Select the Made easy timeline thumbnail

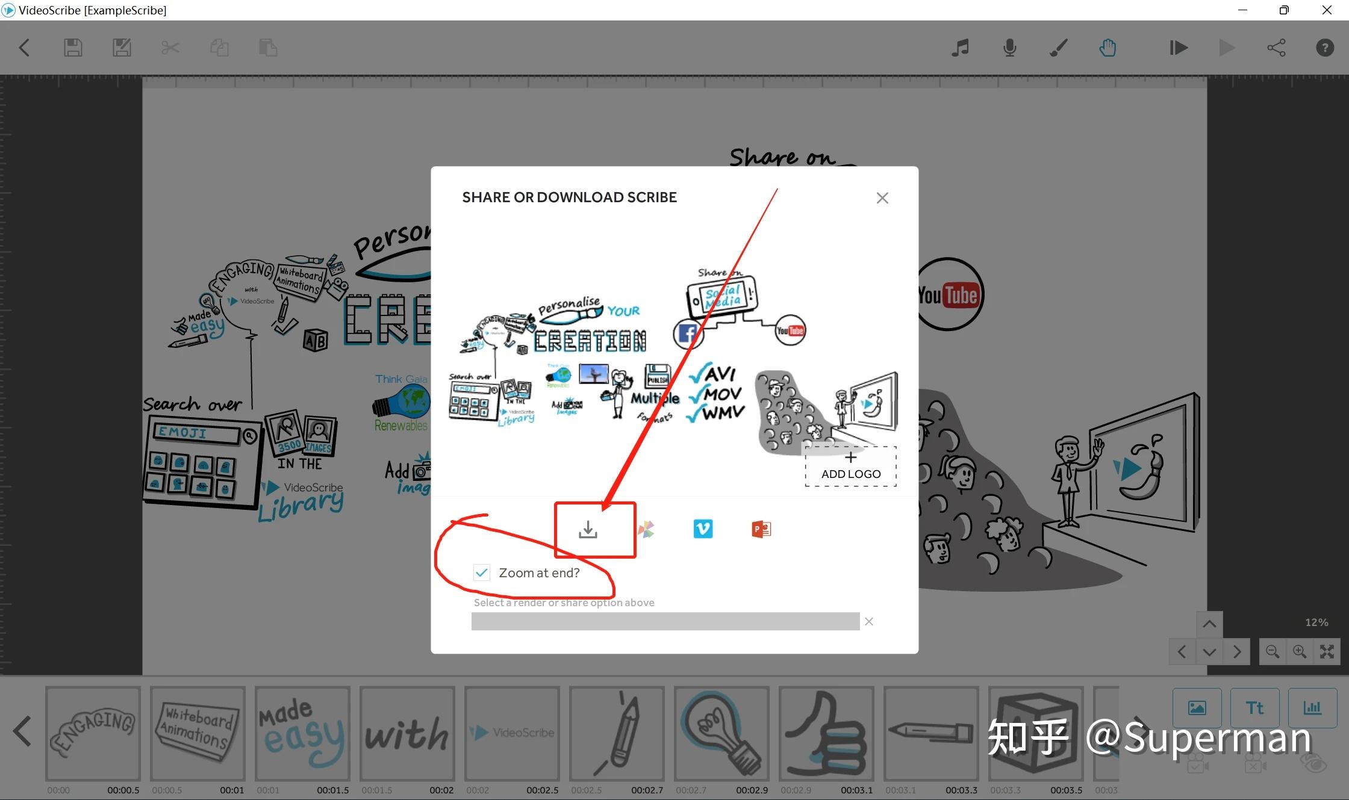302,733
